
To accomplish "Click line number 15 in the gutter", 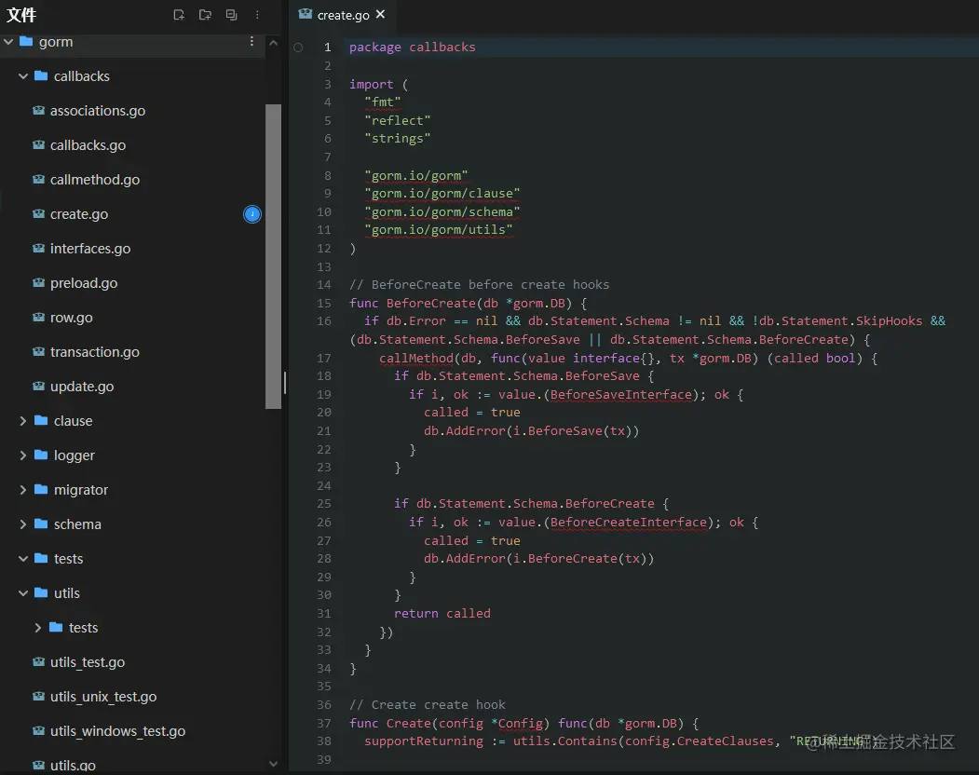I will [324, 303].
